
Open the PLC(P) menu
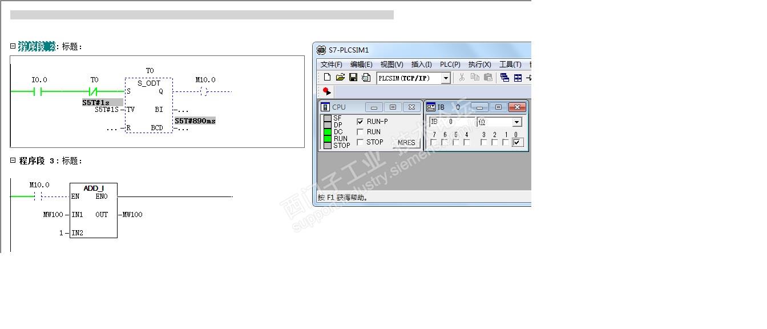click(450, 65)
